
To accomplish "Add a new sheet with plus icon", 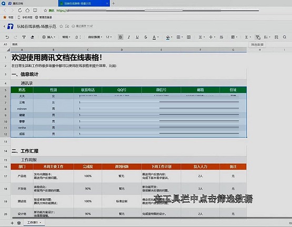I will click(12, 223).
